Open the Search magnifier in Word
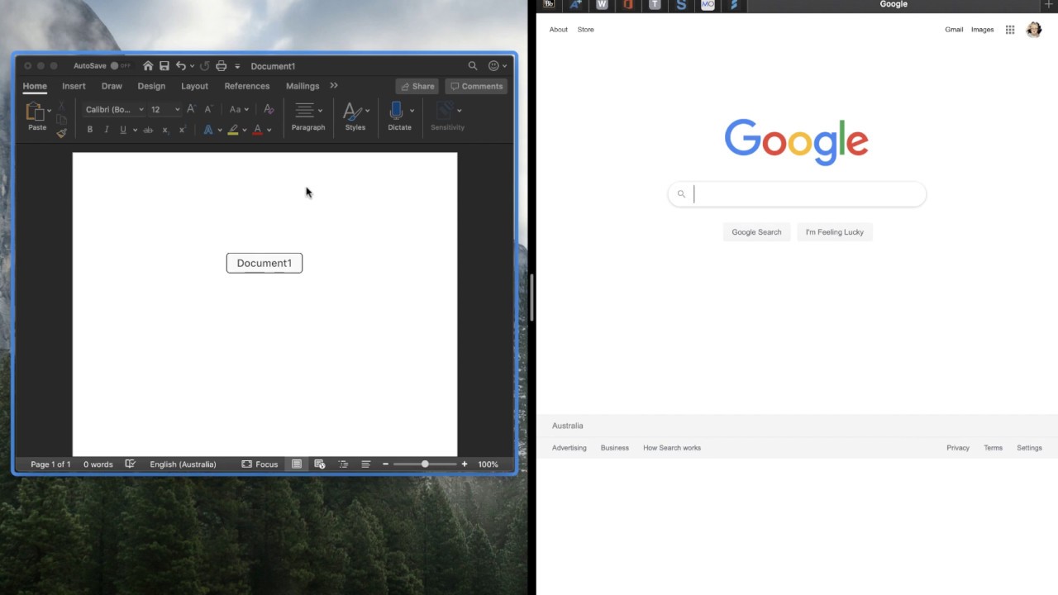1058x595 pixels. [x=473, y=66]
